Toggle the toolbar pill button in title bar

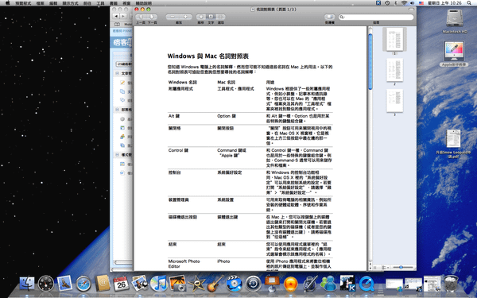coord(411,10)
